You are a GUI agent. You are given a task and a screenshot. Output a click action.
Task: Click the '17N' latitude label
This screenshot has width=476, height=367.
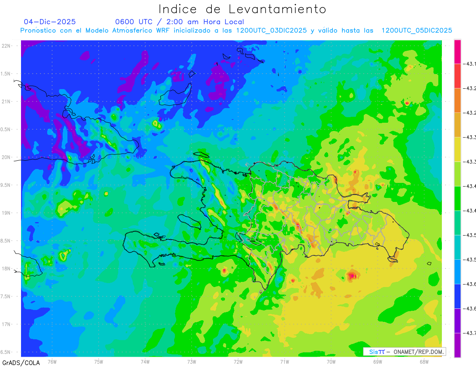7,324
